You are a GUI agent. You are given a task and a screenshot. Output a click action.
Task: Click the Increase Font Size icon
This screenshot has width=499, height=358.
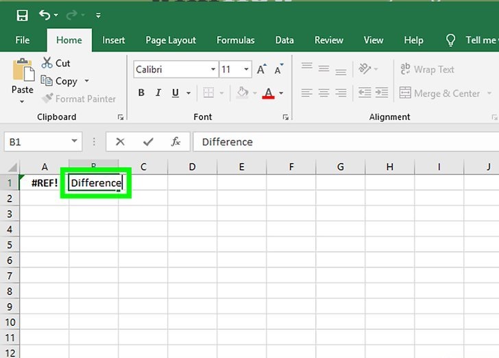261,70
